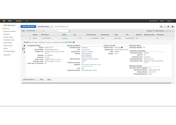Viewport: 176px width, 125px height.
Task: Open the Services menu
Action: (x=20, y=21)
